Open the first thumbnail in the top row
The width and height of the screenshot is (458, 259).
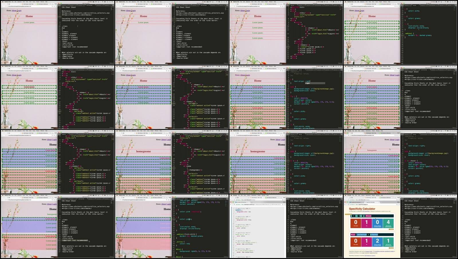pos(58,33)
